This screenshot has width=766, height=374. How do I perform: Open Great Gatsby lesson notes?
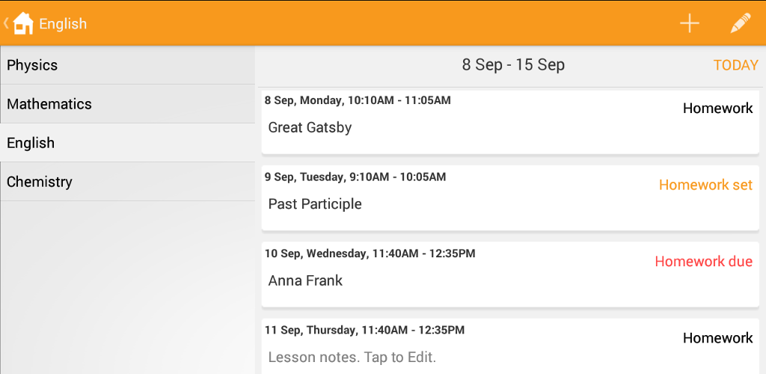310,127
